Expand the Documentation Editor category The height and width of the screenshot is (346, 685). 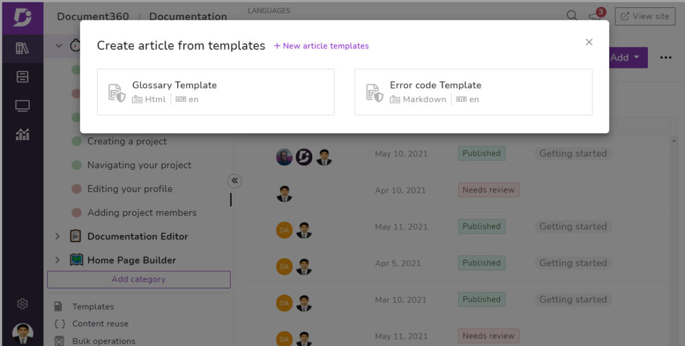pyautogui.click(x=57, y=236)
